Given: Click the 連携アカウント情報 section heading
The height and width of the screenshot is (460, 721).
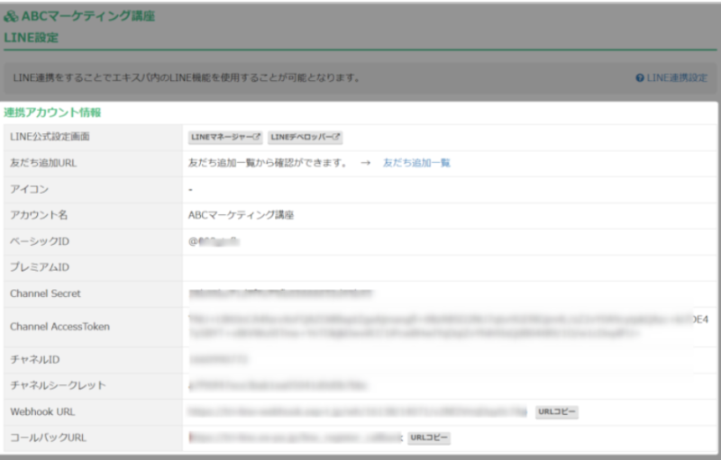Looking at the screenshot, I should pyautogui.click(x=52, y=113).
